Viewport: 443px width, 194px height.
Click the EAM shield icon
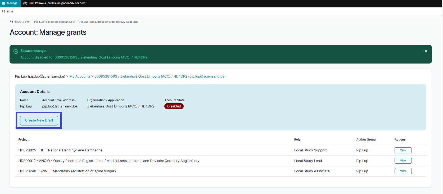pyautogui.click(x=3, y=12)
